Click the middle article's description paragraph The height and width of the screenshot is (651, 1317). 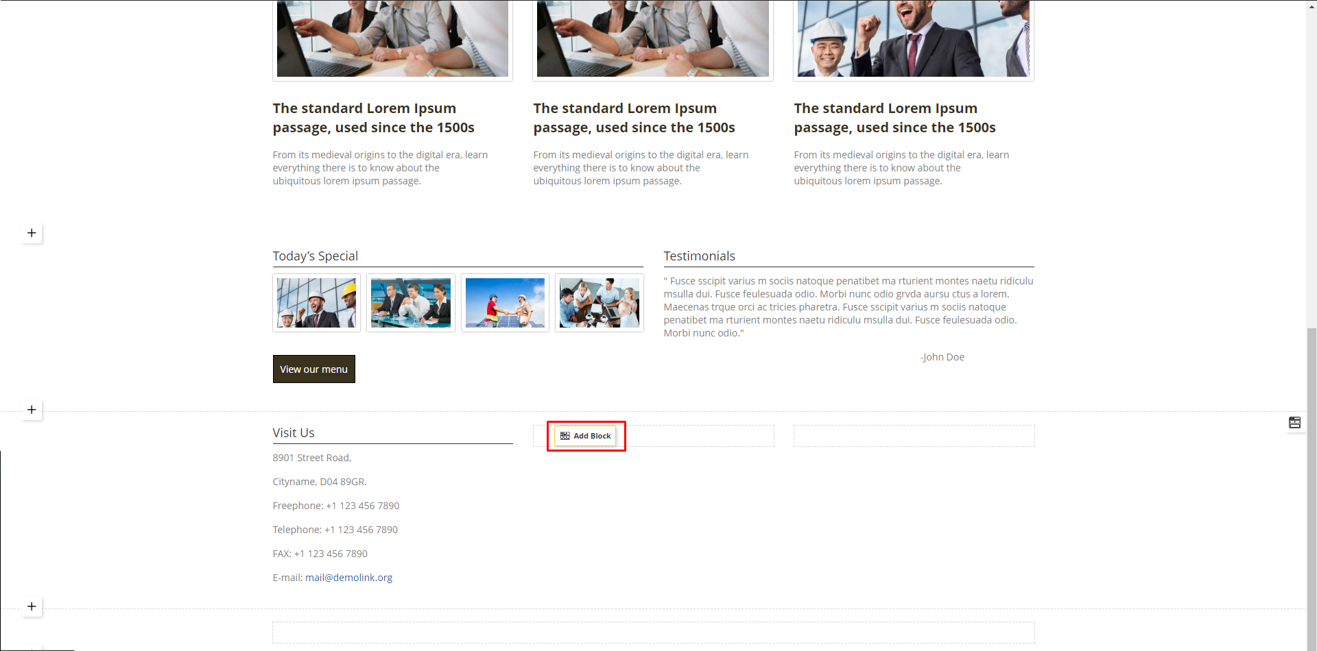[x=641, y=168]
